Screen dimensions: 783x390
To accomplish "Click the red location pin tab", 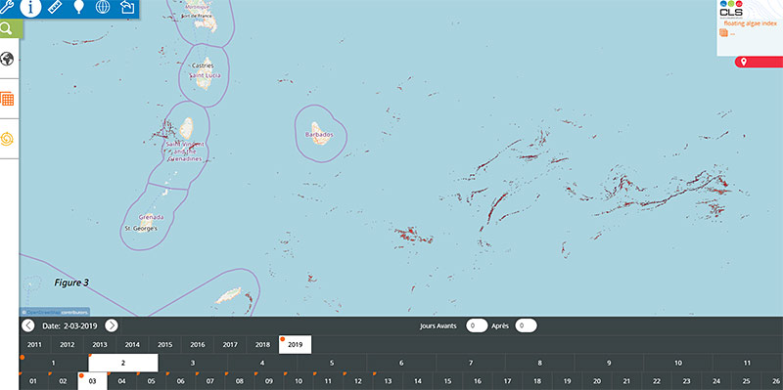I will point(758,62).
